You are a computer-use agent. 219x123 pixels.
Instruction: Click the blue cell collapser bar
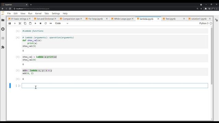point(10,86)
